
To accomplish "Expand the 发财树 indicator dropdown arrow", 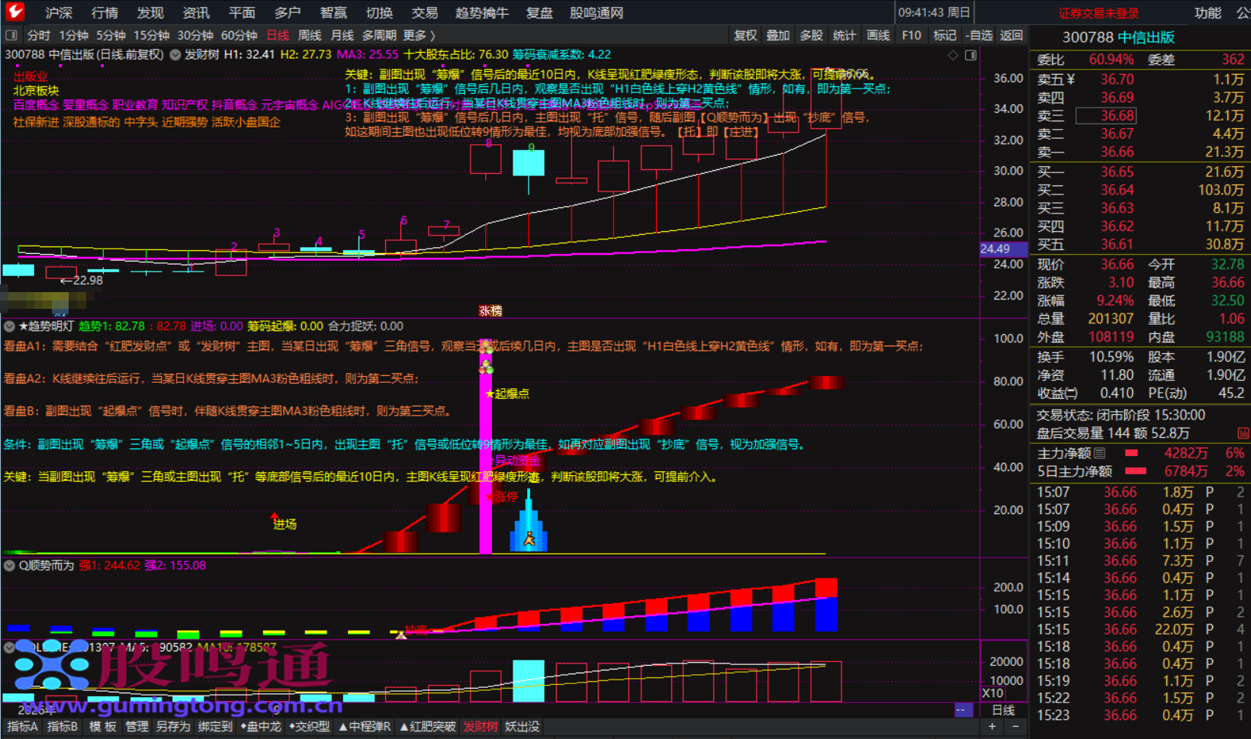I will (175, 55).
